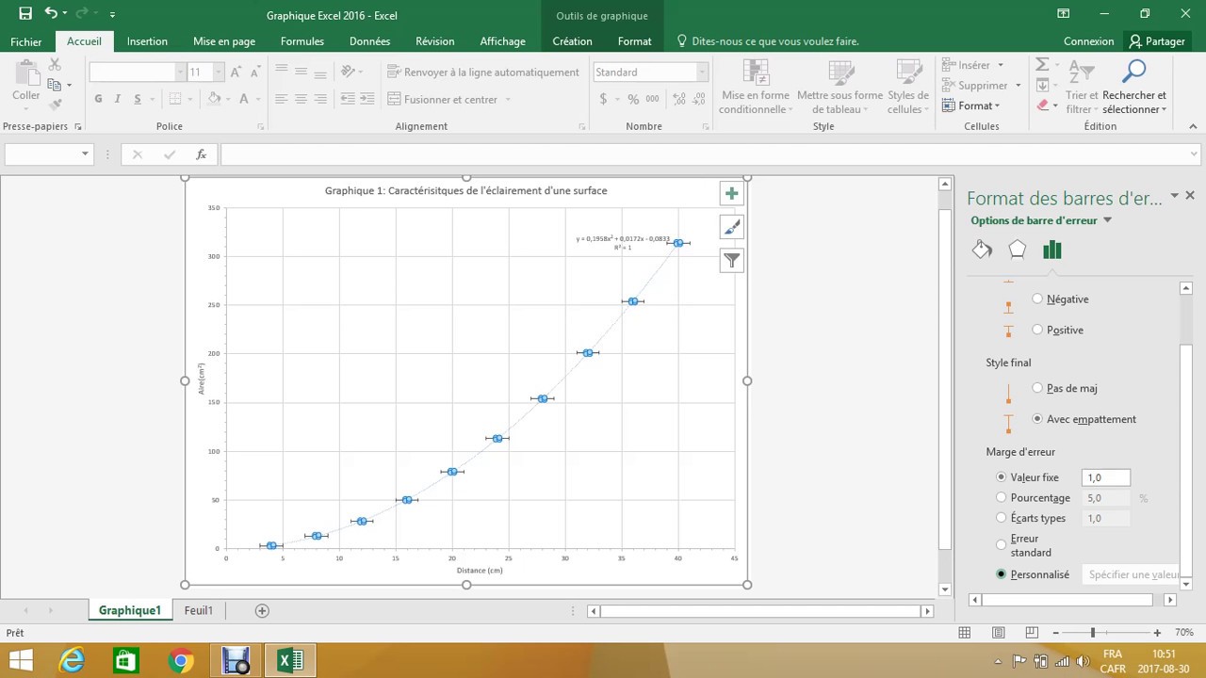This screenshot has height=678, width=1206.
Task: Switch to Feuil1 sheet tab
Action: point(198,610)
